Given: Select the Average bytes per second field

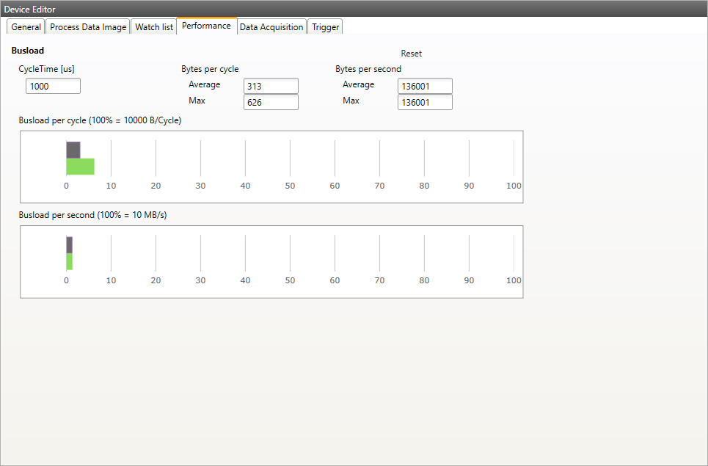Looking at the screenshot, I should pos(425,86).
